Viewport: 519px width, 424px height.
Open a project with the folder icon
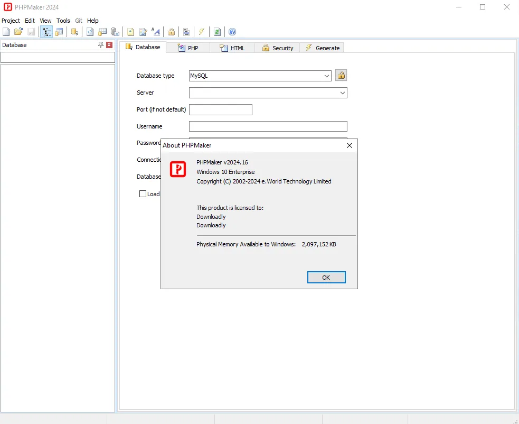18,32
